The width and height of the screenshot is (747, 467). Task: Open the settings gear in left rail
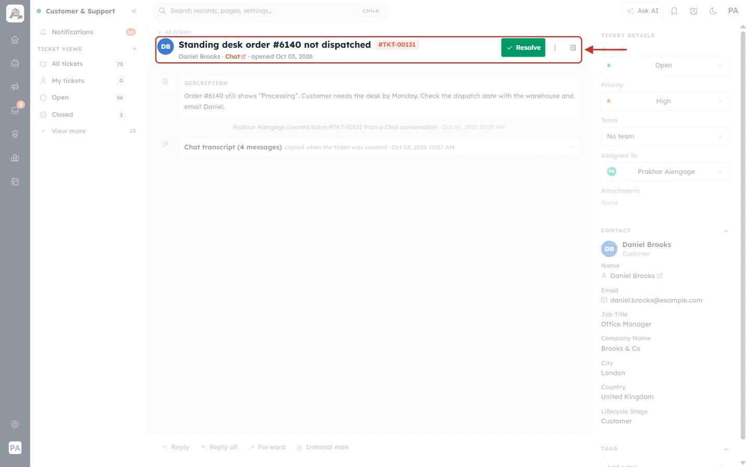pyautogui.click(x=15, y=424)
